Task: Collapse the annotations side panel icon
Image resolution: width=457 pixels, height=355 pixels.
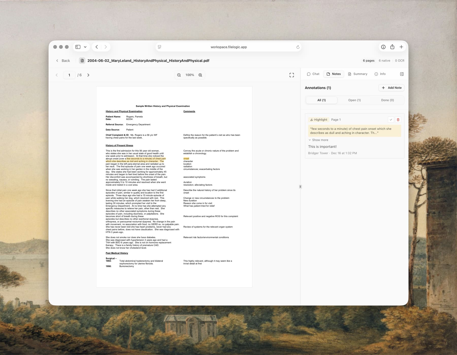Action: (402, 74)
